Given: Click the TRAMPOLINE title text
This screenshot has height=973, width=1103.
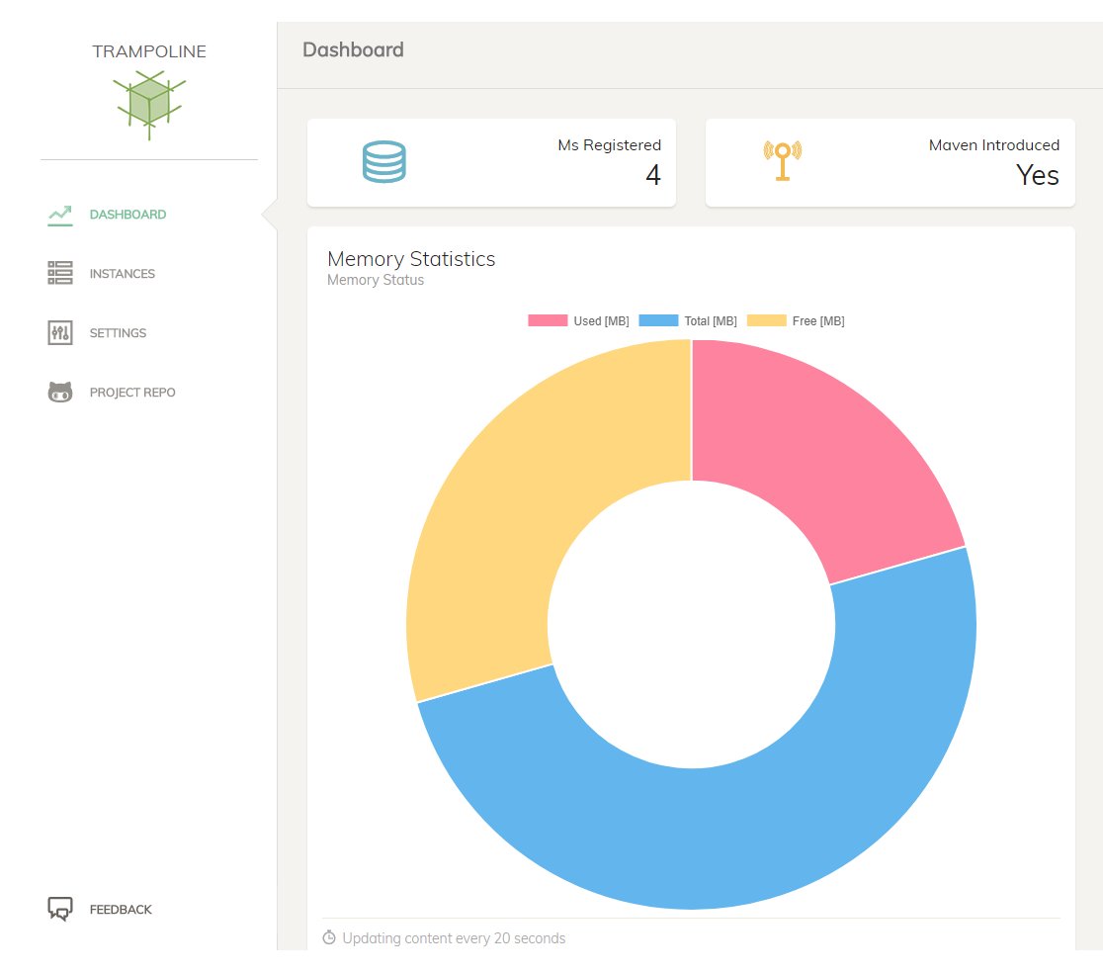Looking at the screenshot, I should pos(149,51).
